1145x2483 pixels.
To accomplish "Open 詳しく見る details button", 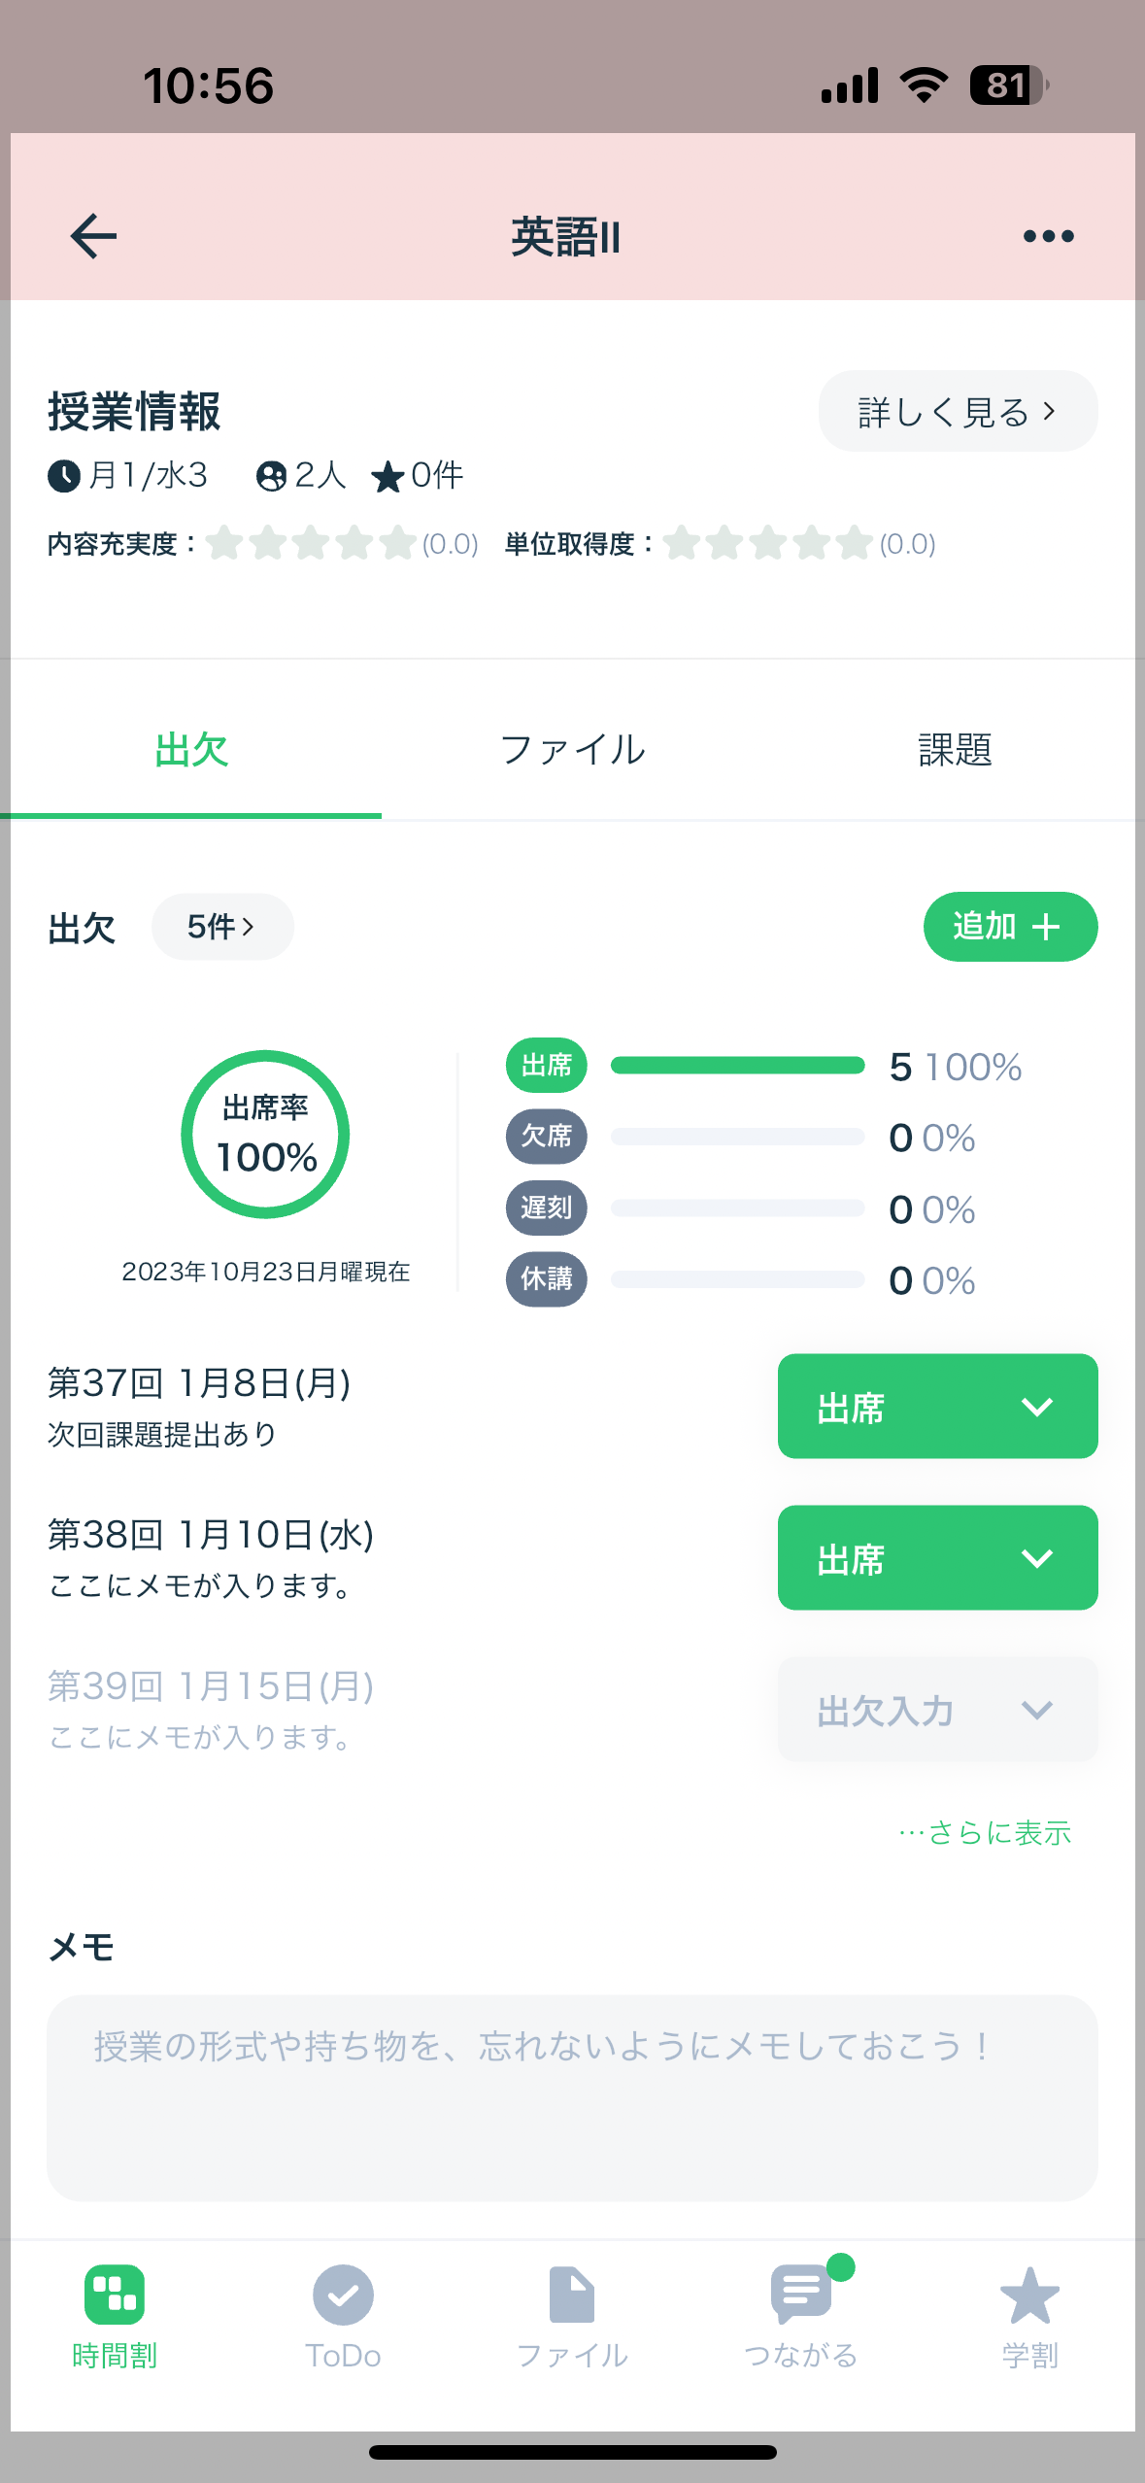I will pyautogui.click(x=958, y=411).
